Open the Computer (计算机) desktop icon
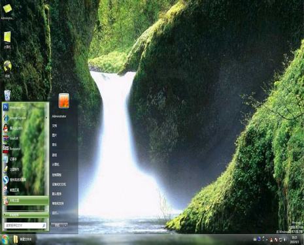304x245 pixels. [7, 40]
